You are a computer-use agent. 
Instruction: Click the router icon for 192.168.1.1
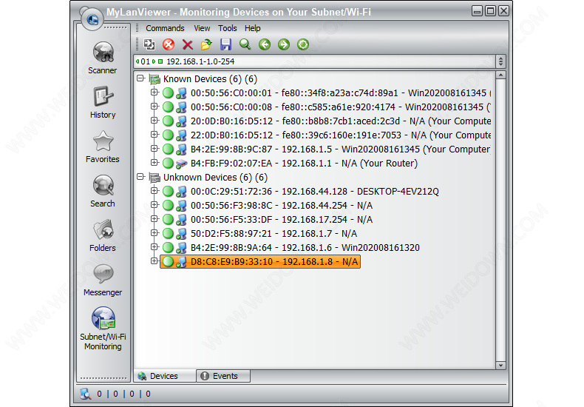coord(181,164)
